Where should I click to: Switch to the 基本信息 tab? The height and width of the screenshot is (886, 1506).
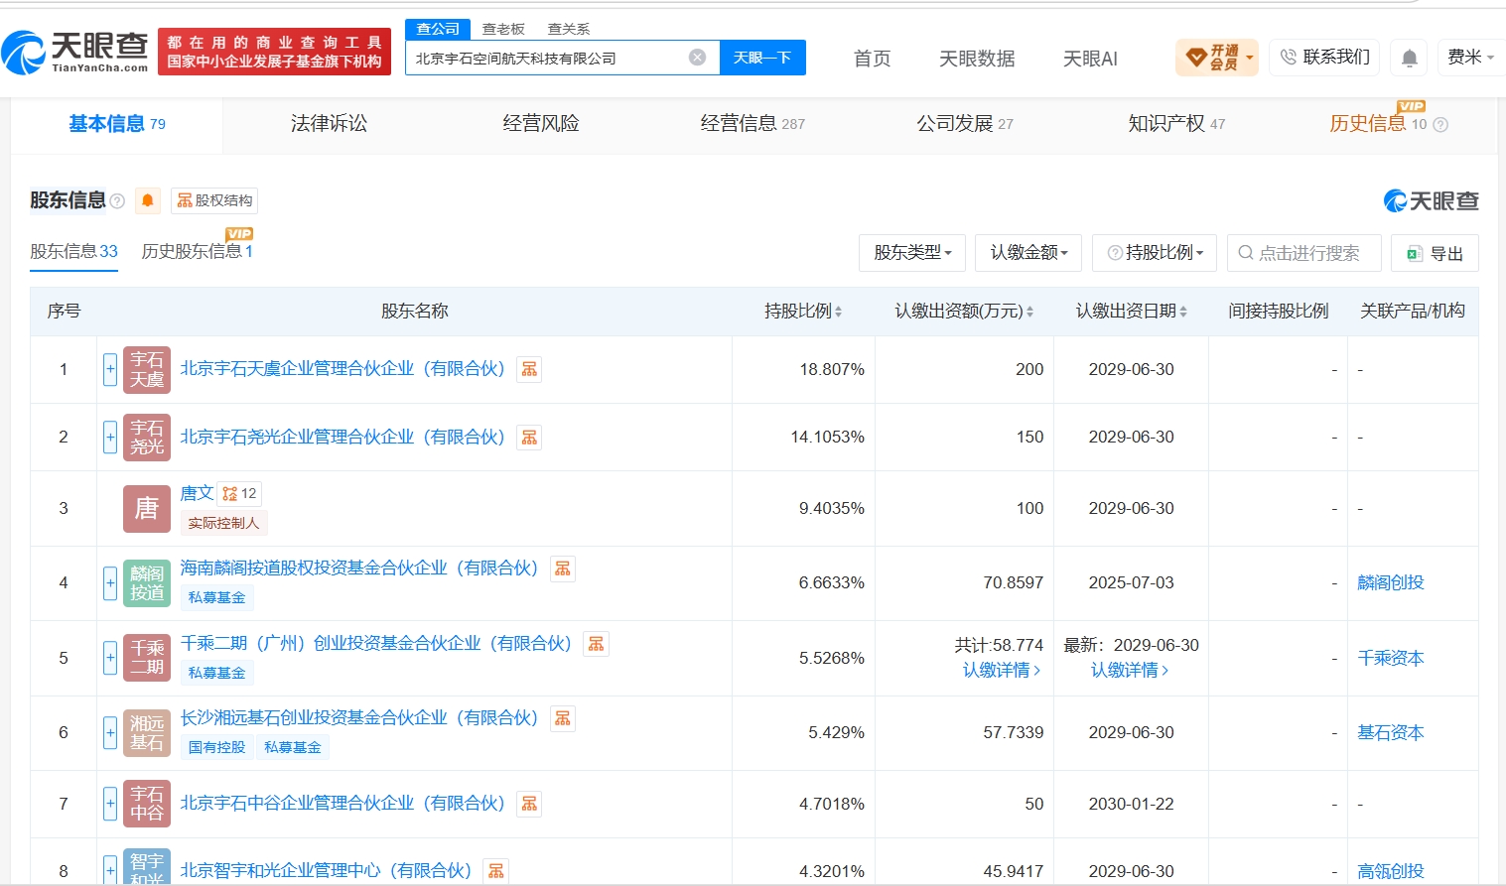pyautogui.click(x=117, y=124)
